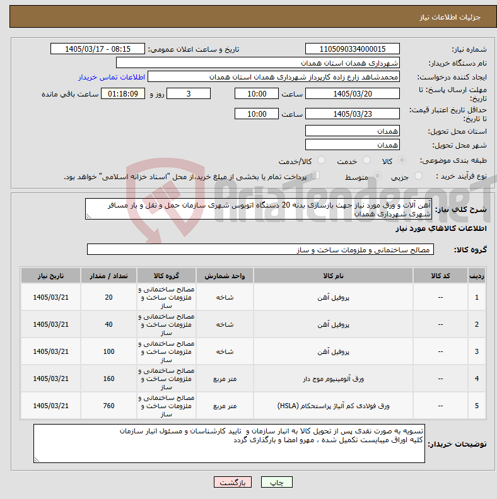
Task: Click the buyer notes text area
Action: pyautogui.click(x=229, y=443)
